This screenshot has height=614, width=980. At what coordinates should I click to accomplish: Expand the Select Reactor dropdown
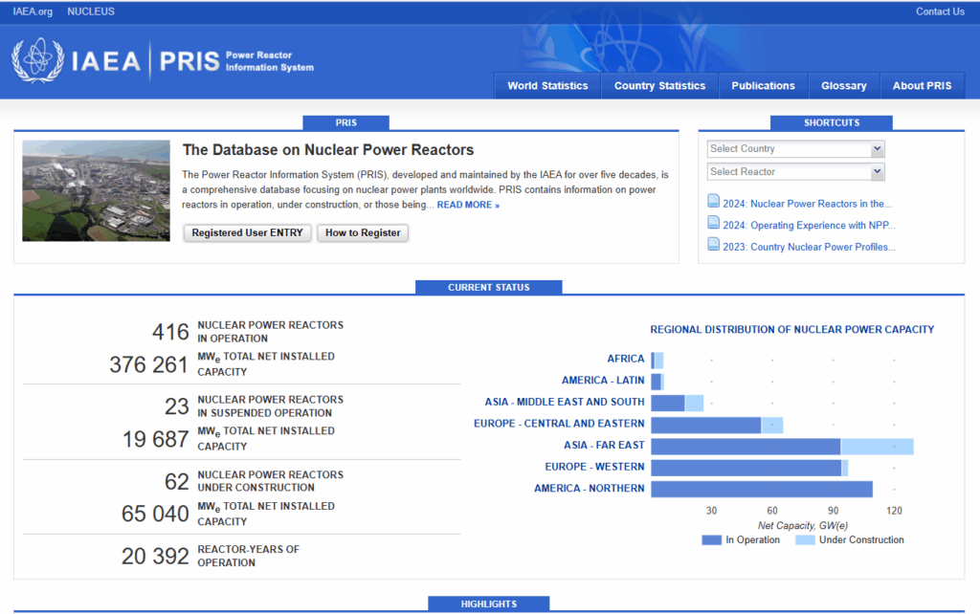pyautogui.click(x=795, y=172)
